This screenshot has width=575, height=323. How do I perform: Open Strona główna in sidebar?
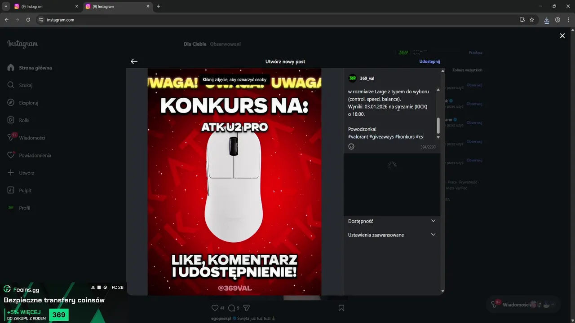point(30,68)
